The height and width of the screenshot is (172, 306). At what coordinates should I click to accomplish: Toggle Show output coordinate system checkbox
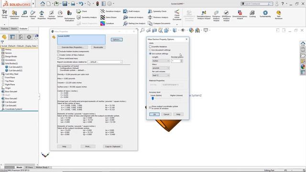(150, 107)
